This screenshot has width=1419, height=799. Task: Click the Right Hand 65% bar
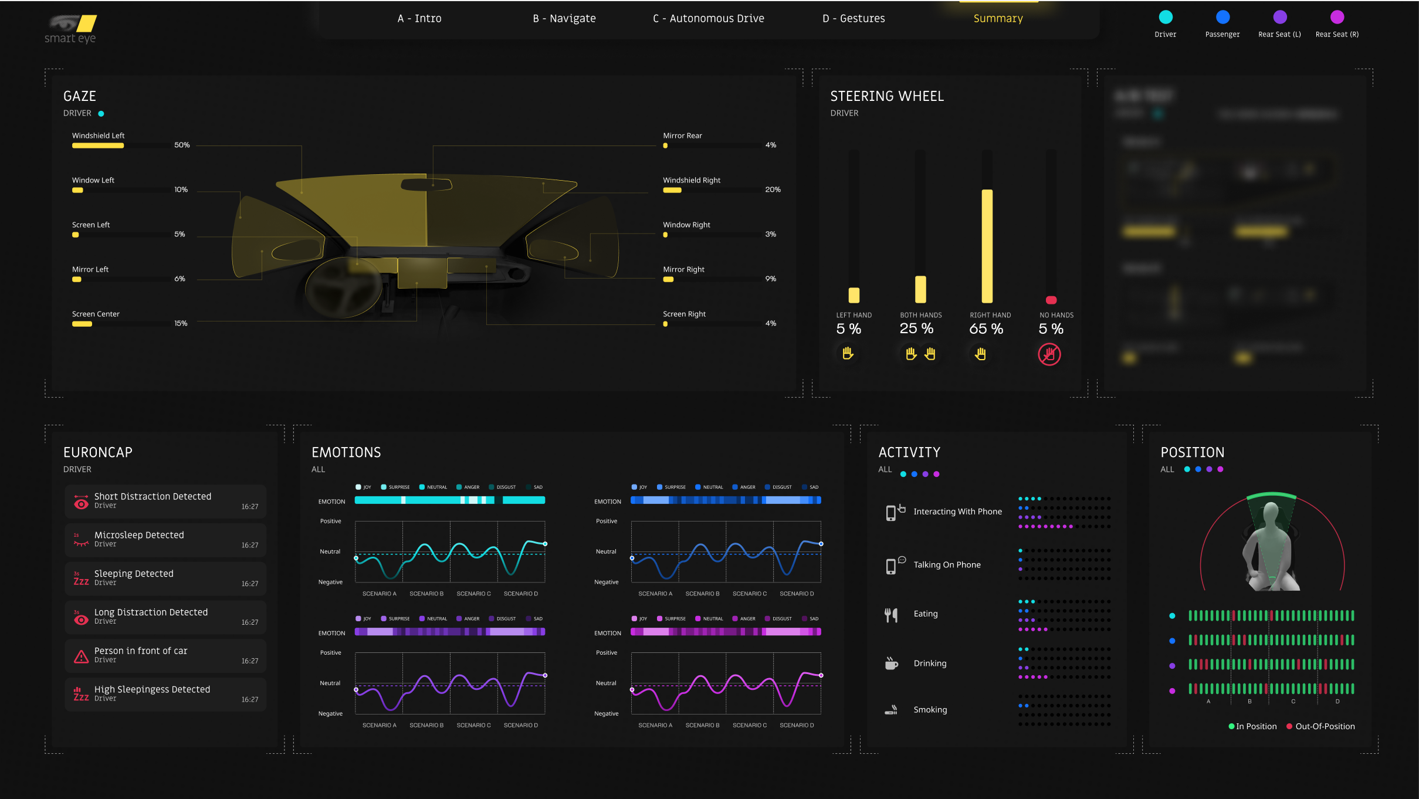987,246
